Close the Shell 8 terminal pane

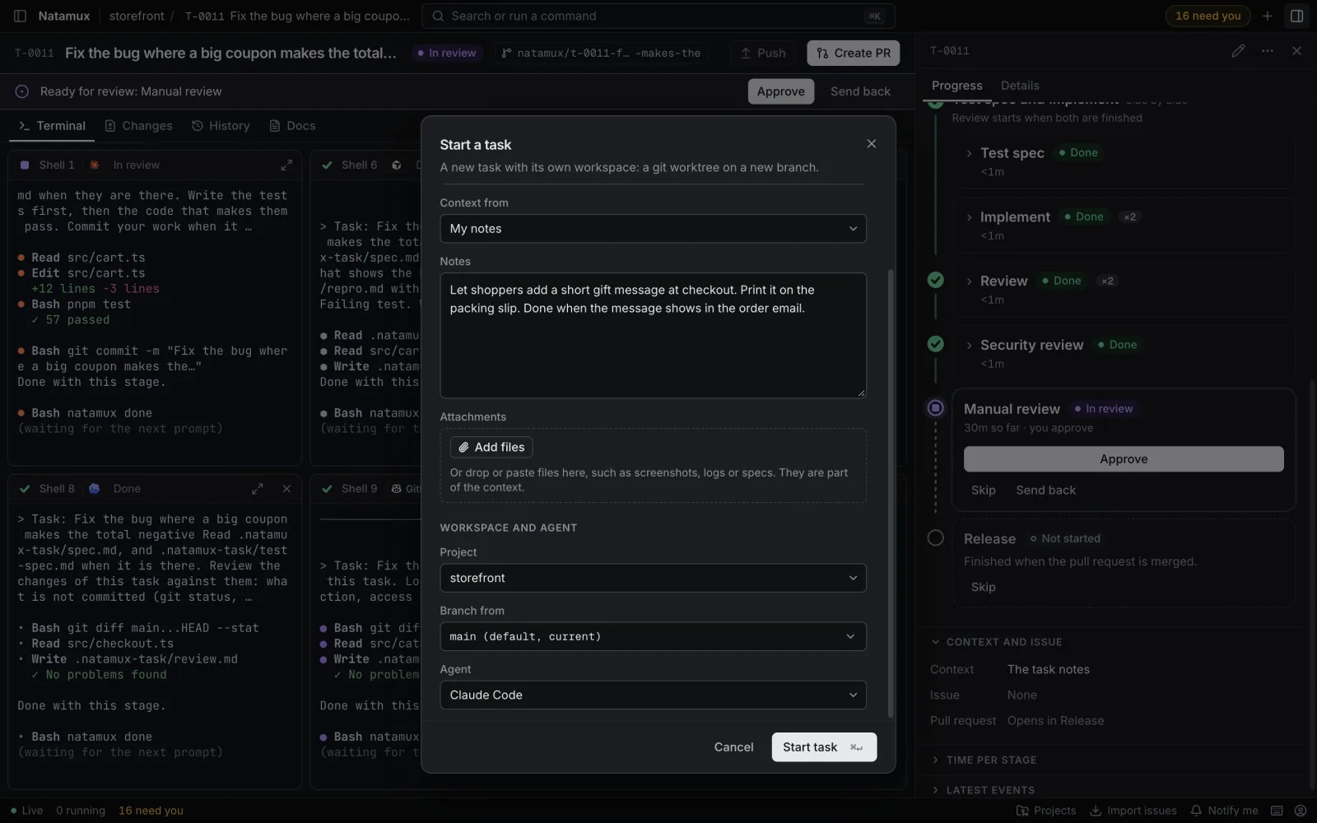coord(286,489)
